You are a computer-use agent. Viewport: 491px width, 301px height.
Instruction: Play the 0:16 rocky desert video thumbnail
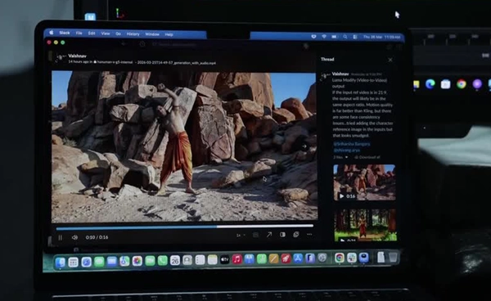click(x=364, y=182)
